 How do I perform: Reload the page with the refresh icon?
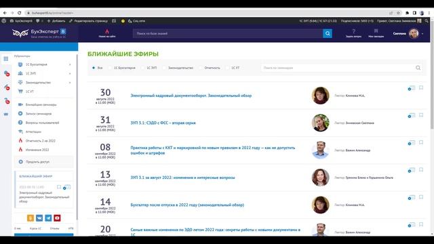[x=20, y=13]
